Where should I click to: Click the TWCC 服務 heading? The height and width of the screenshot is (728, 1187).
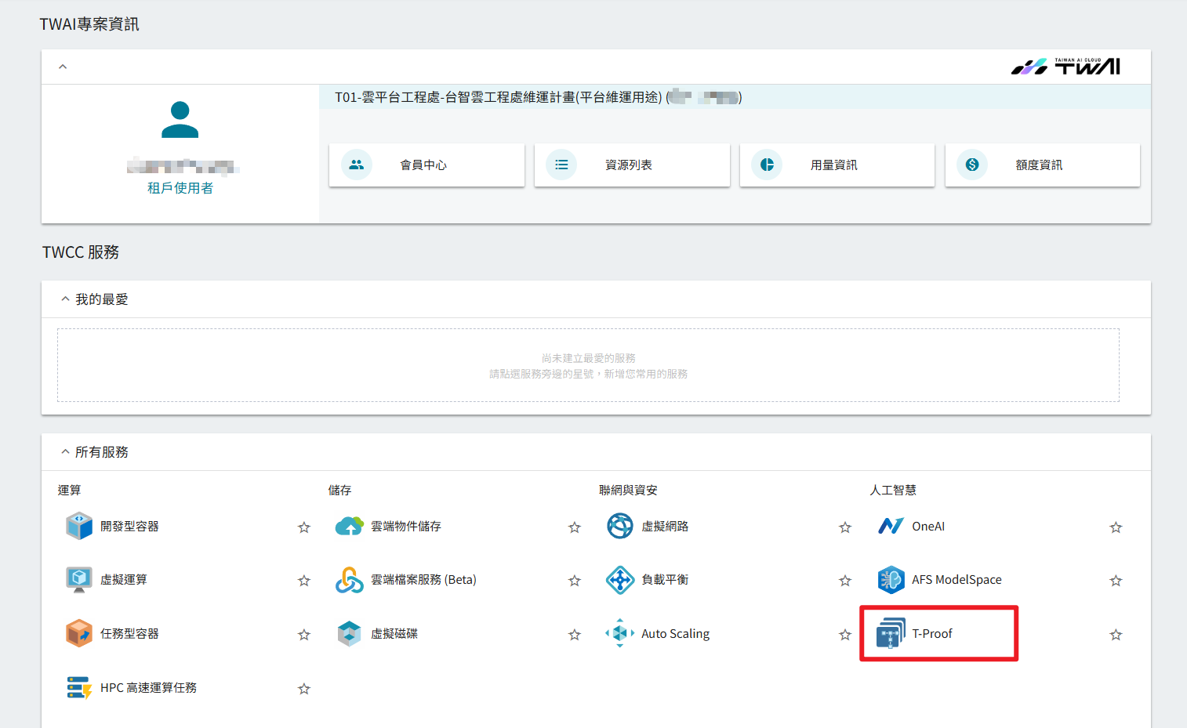pyautogui.click(x=81, y=252)
